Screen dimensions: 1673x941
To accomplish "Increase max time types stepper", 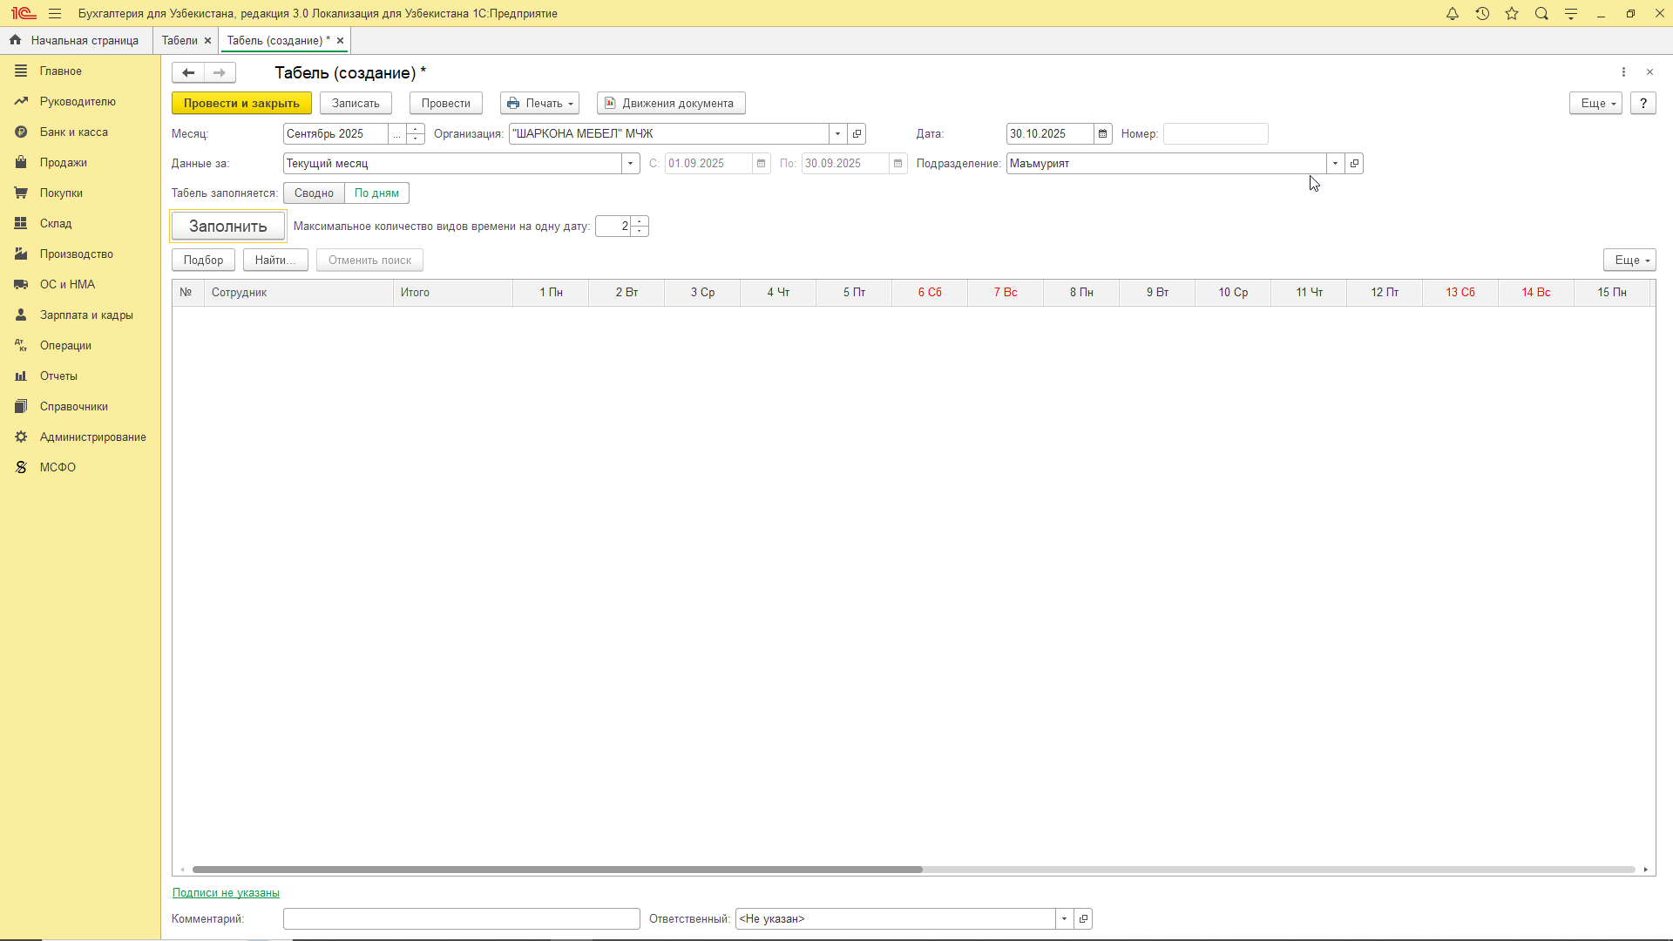I will click(x=640, y=221).
